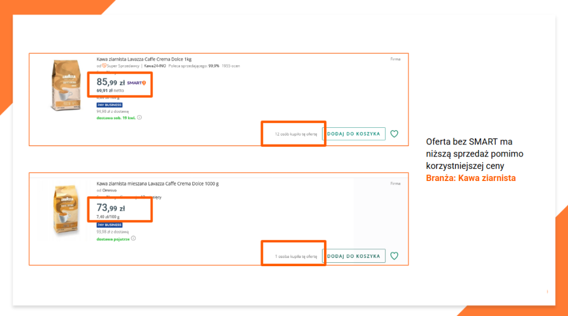
Task: Click 'Firma' label in Omnivo offer
Action: point(395,183)
